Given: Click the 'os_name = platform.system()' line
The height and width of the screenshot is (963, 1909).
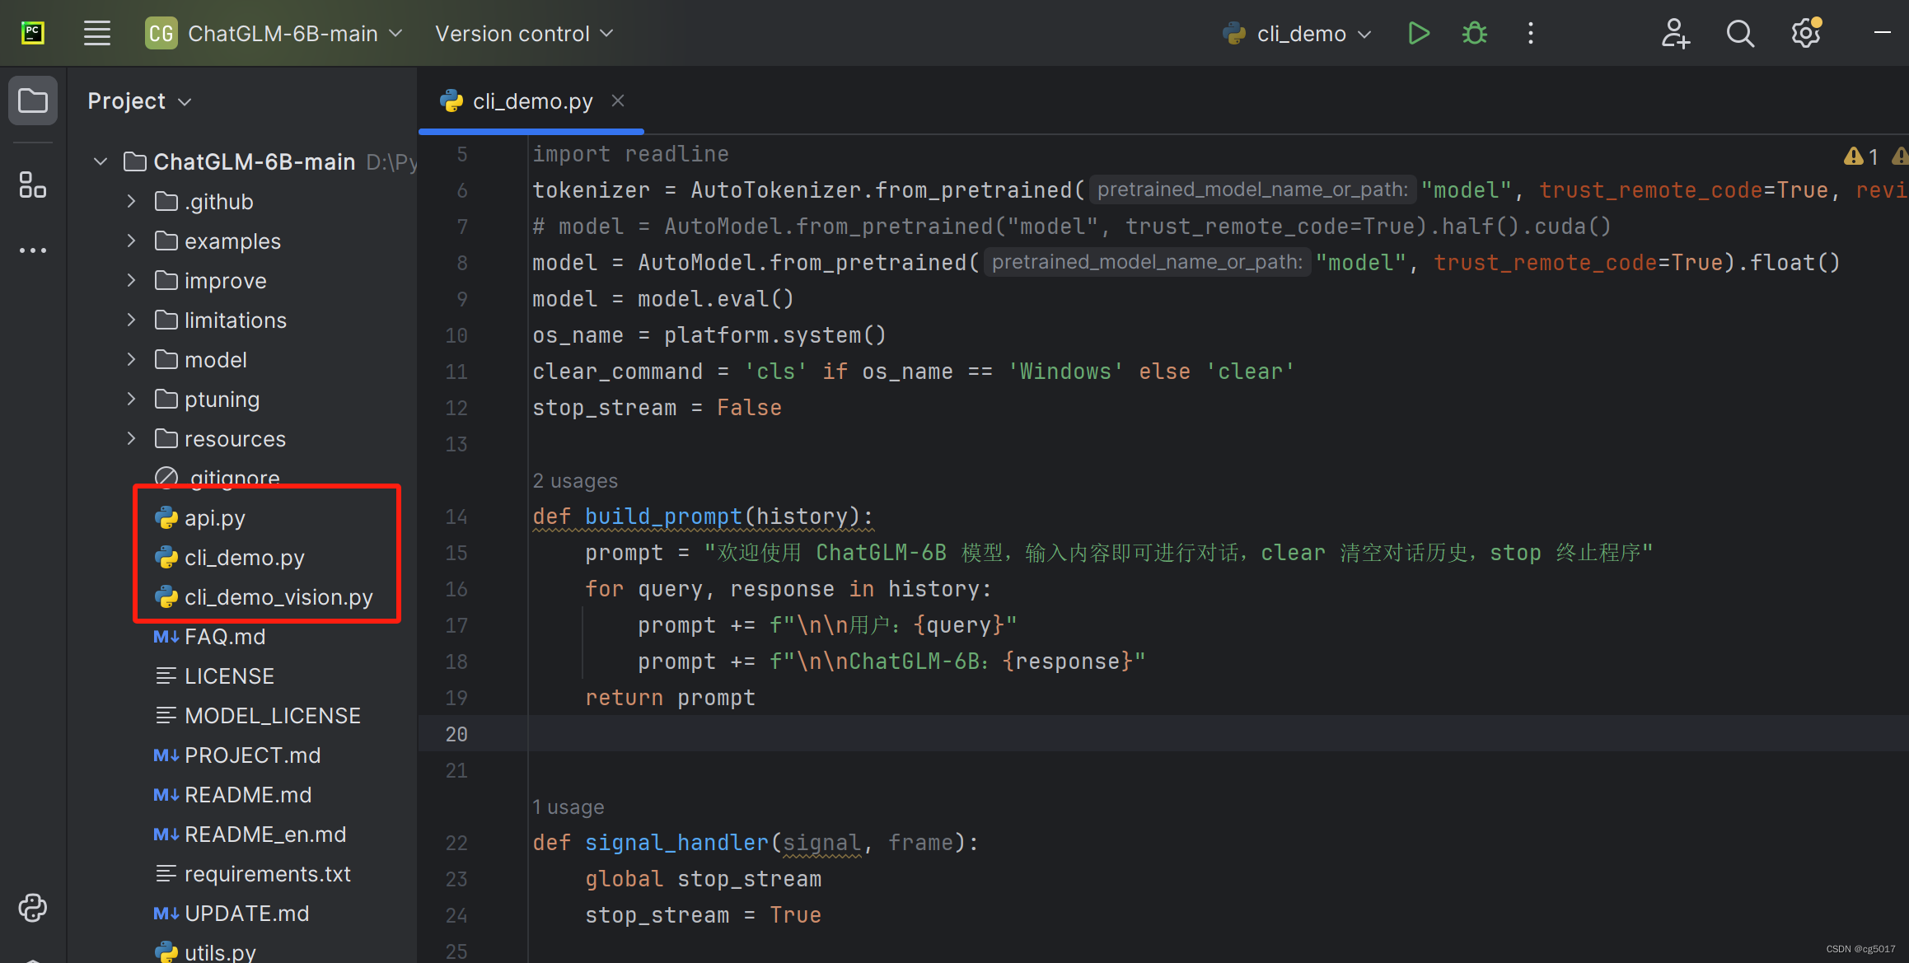Looking at the screenshot, I should 709,335.
